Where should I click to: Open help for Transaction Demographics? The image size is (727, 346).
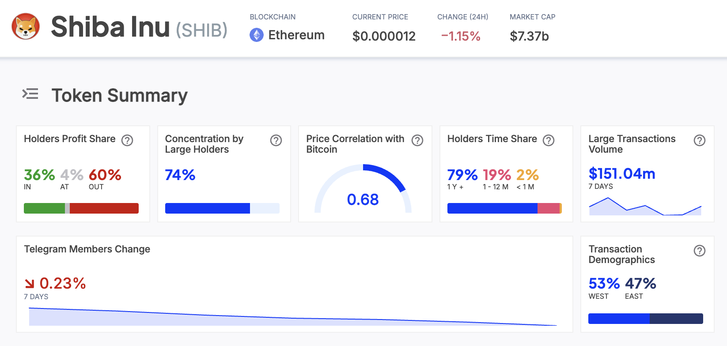click(700, 251)
